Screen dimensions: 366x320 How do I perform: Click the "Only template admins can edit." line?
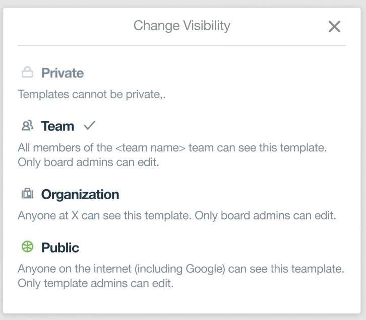95,283
